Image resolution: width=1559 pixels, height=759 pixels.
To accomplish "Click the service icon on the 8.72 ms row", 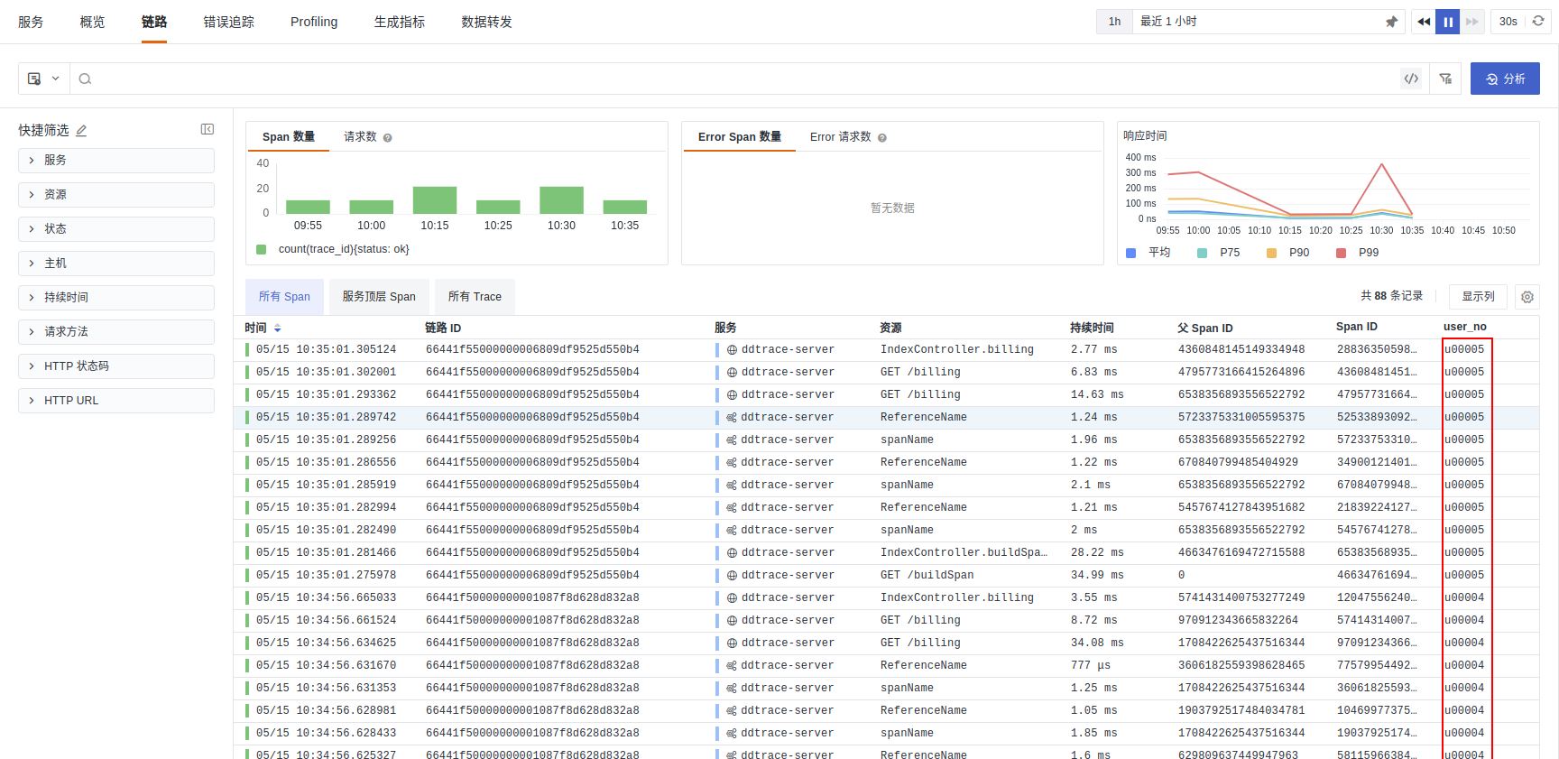I will click(732, 620).
